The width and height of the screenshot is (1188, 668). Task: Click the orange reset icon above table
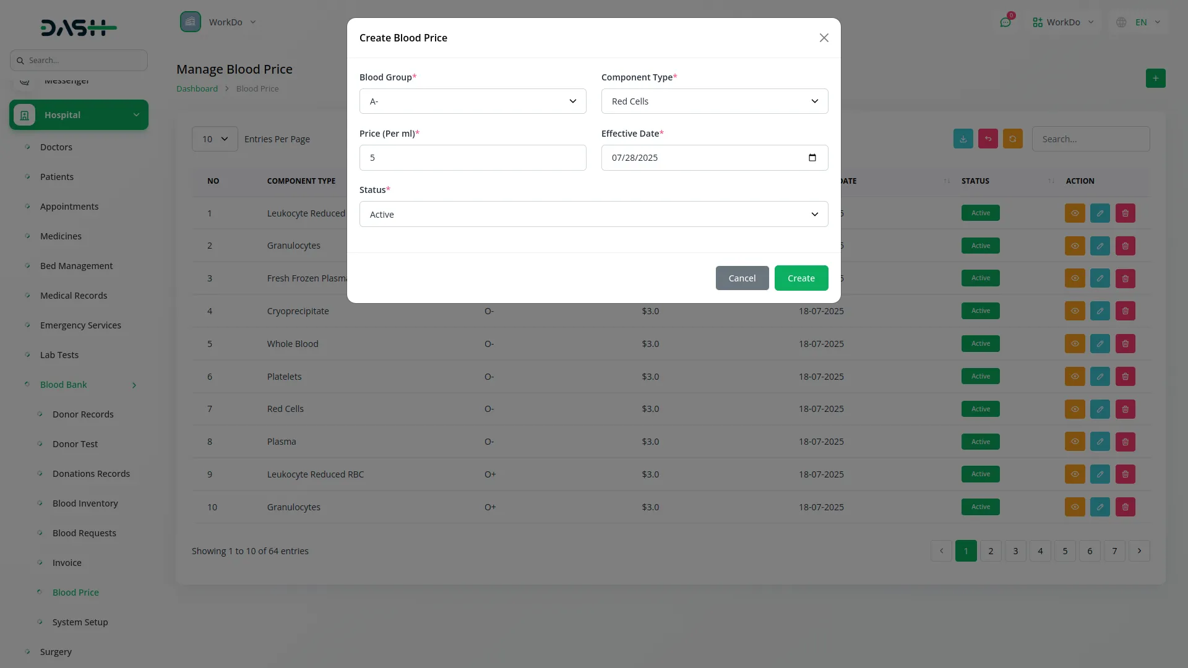(x=1013, y=139)
